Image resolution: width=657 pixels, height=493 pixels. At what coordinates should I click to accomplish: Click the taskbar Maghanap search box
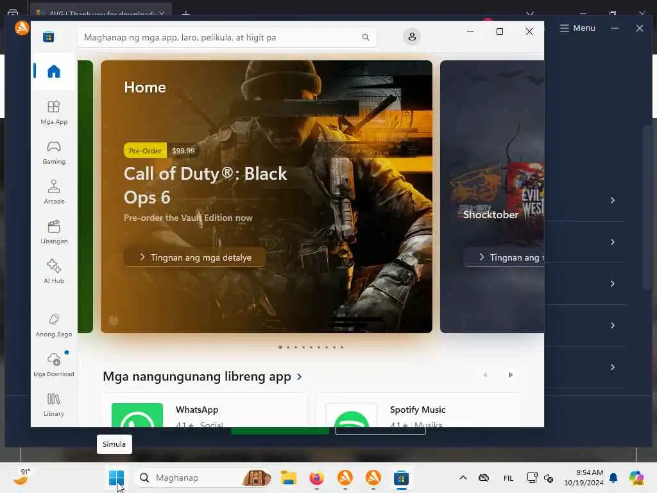click(x=204, y=478)
